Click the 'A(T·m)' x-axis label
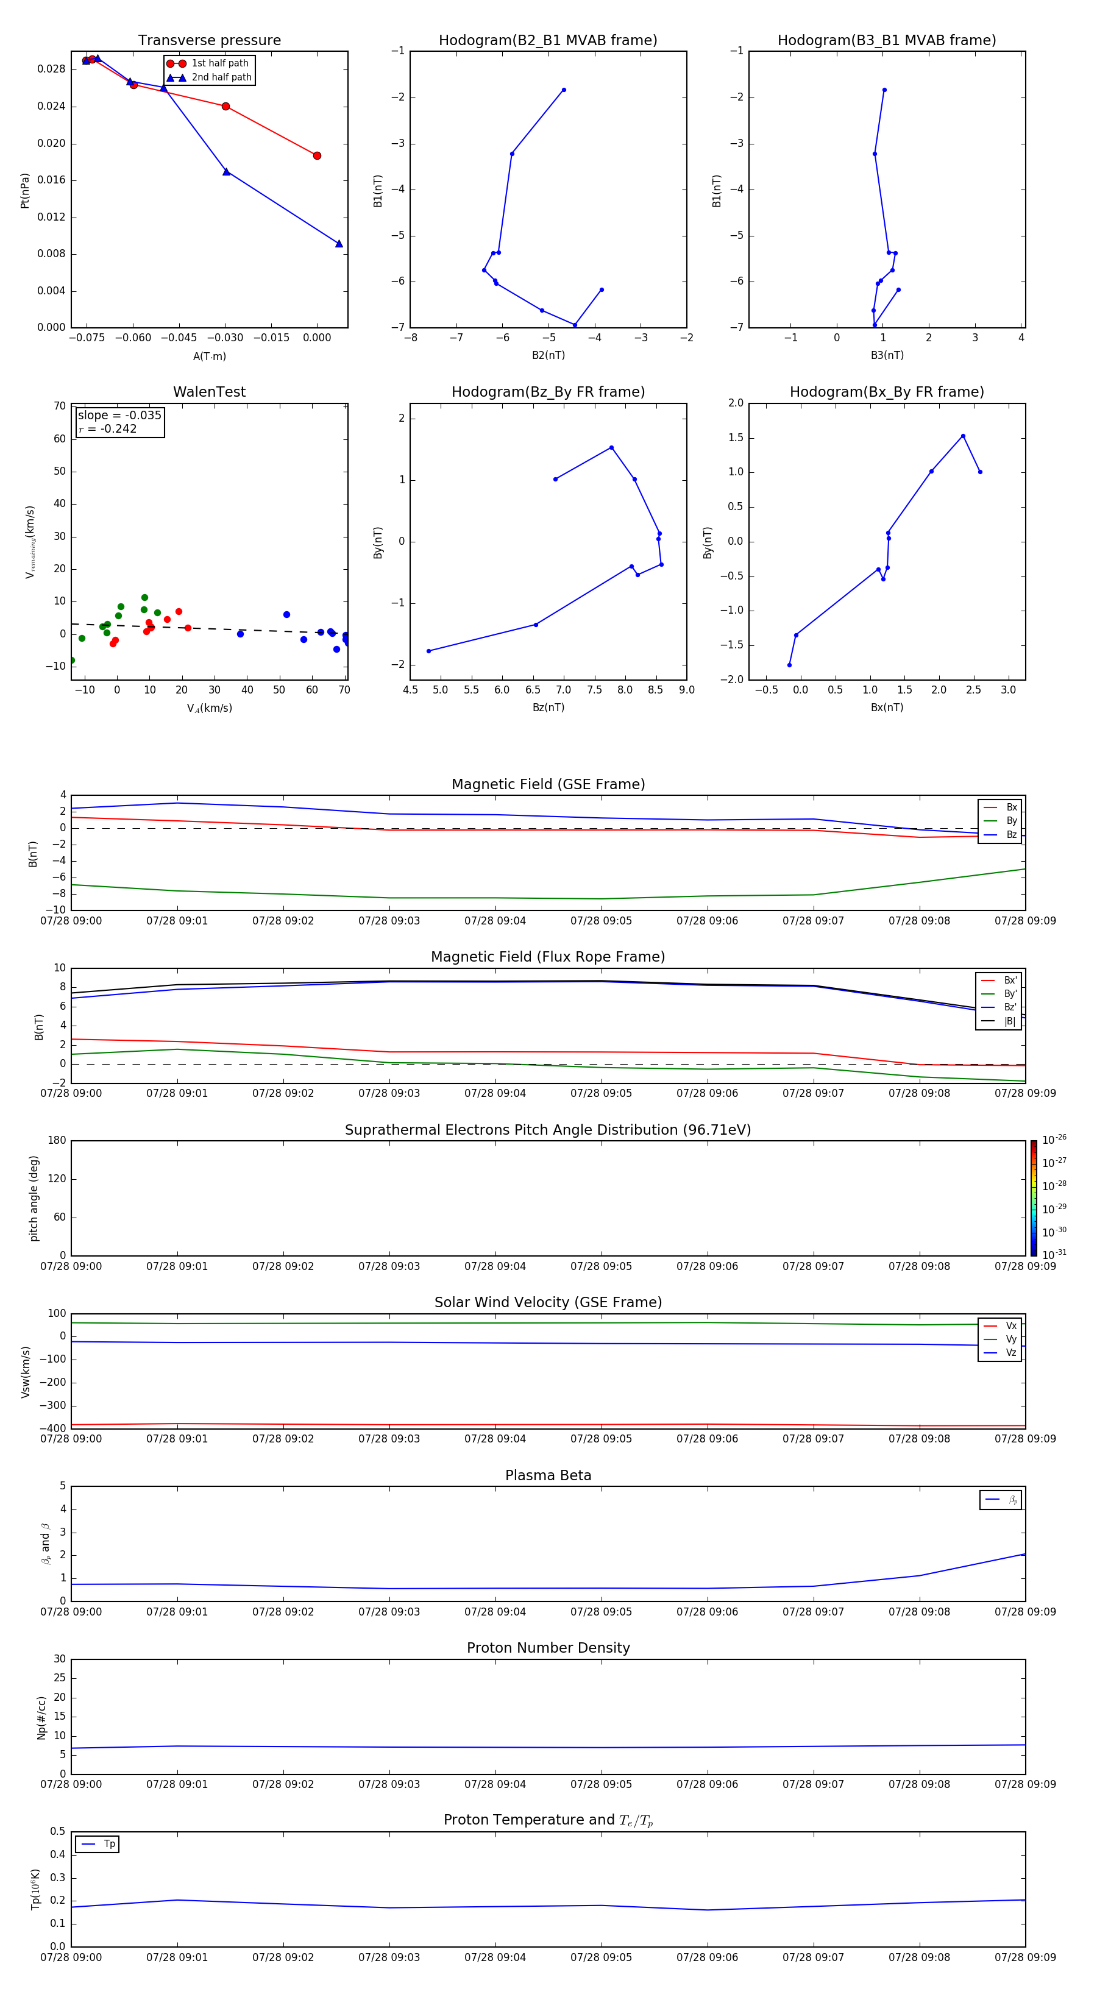Screen dimensions: 1097x2011 click(209, 356)
